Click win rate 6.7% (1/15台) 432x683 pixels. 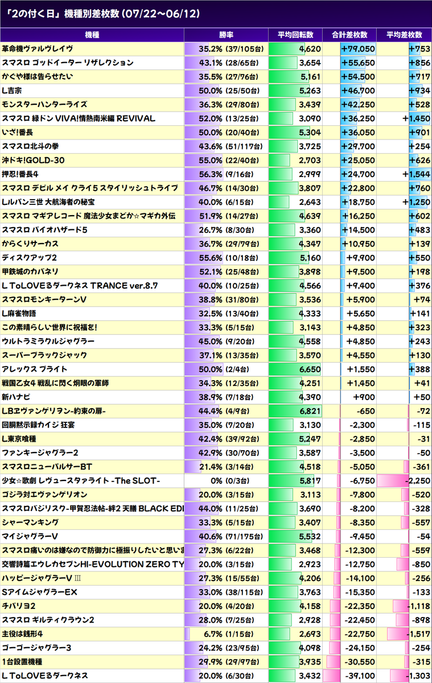(228, 635)
